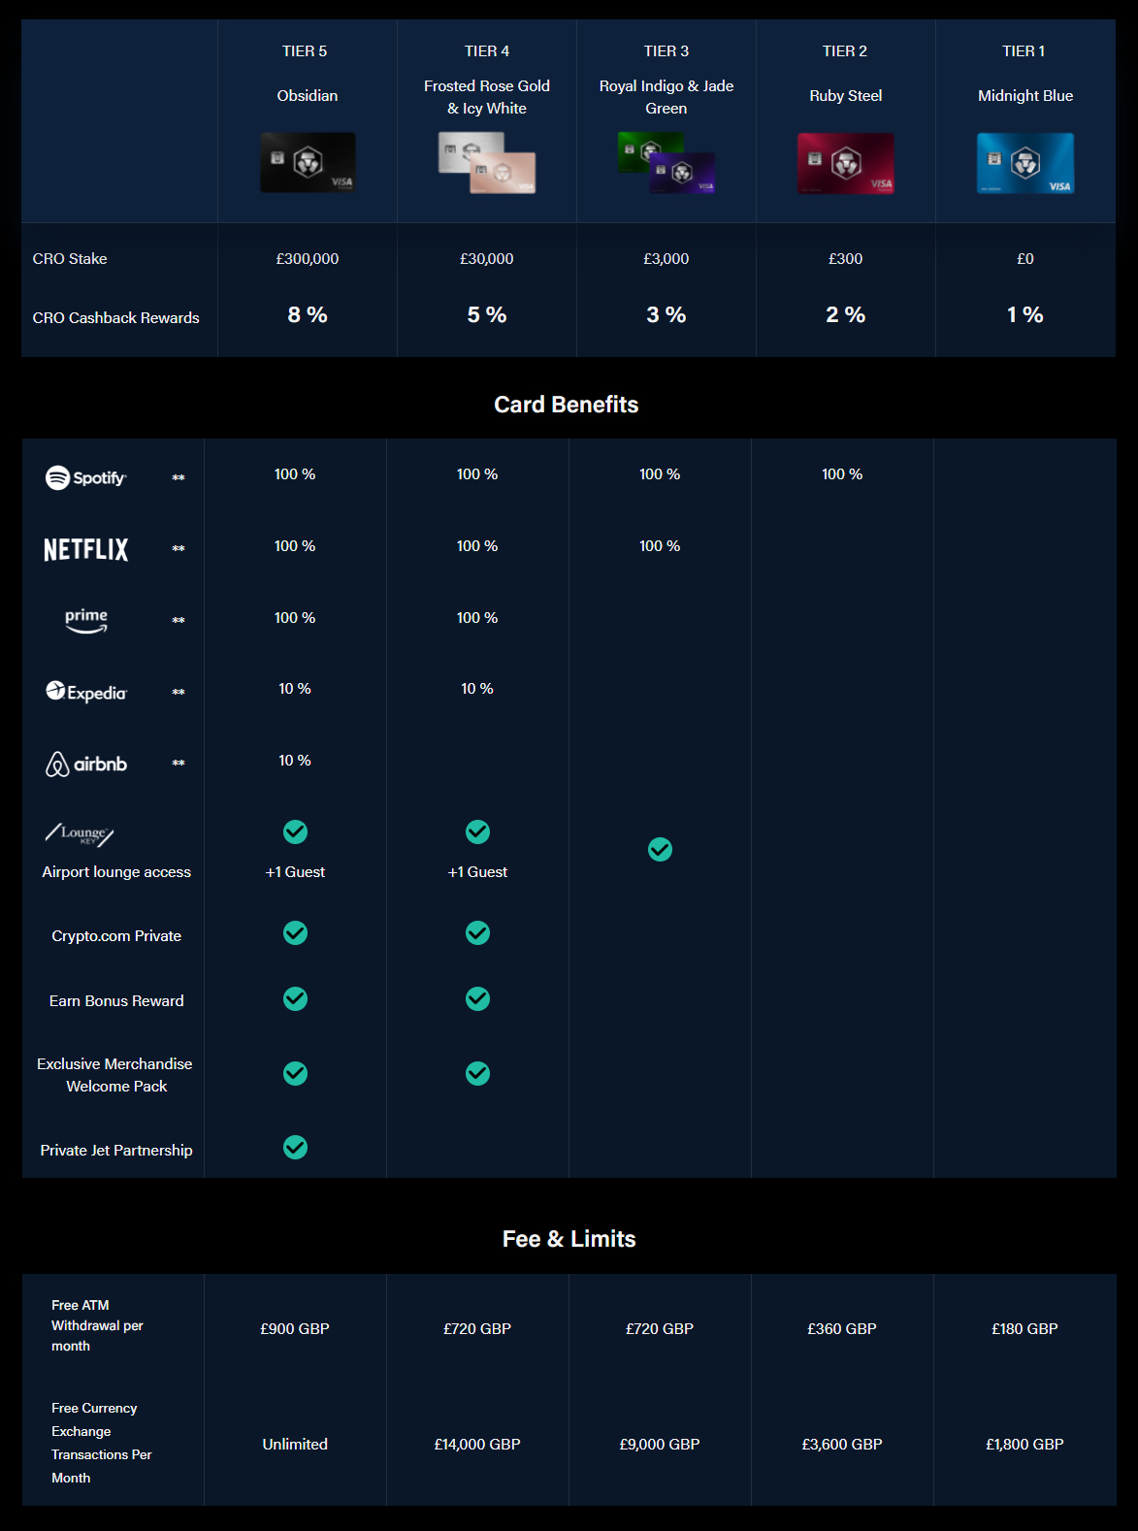The image size is (1138, 1531).
Task: Click the TIER 1 header
Action: point(1024,51)
